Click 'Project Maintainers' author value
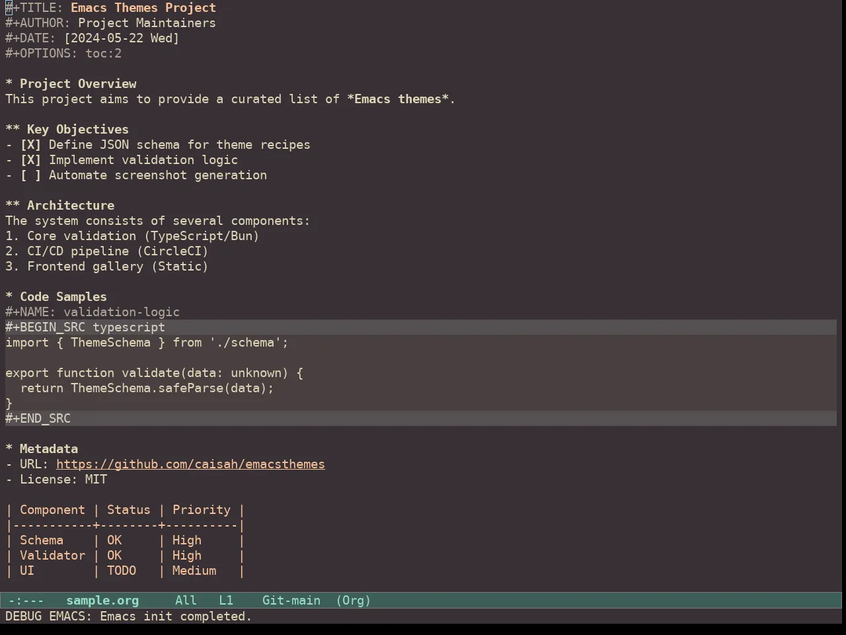Viewport: 846px width, 635px height. (x=147, y=23)
